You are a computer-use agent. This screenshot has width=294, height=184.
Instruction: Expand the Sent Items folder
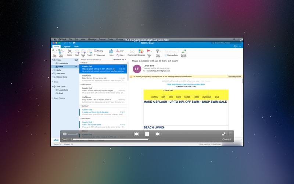(52, 73)
